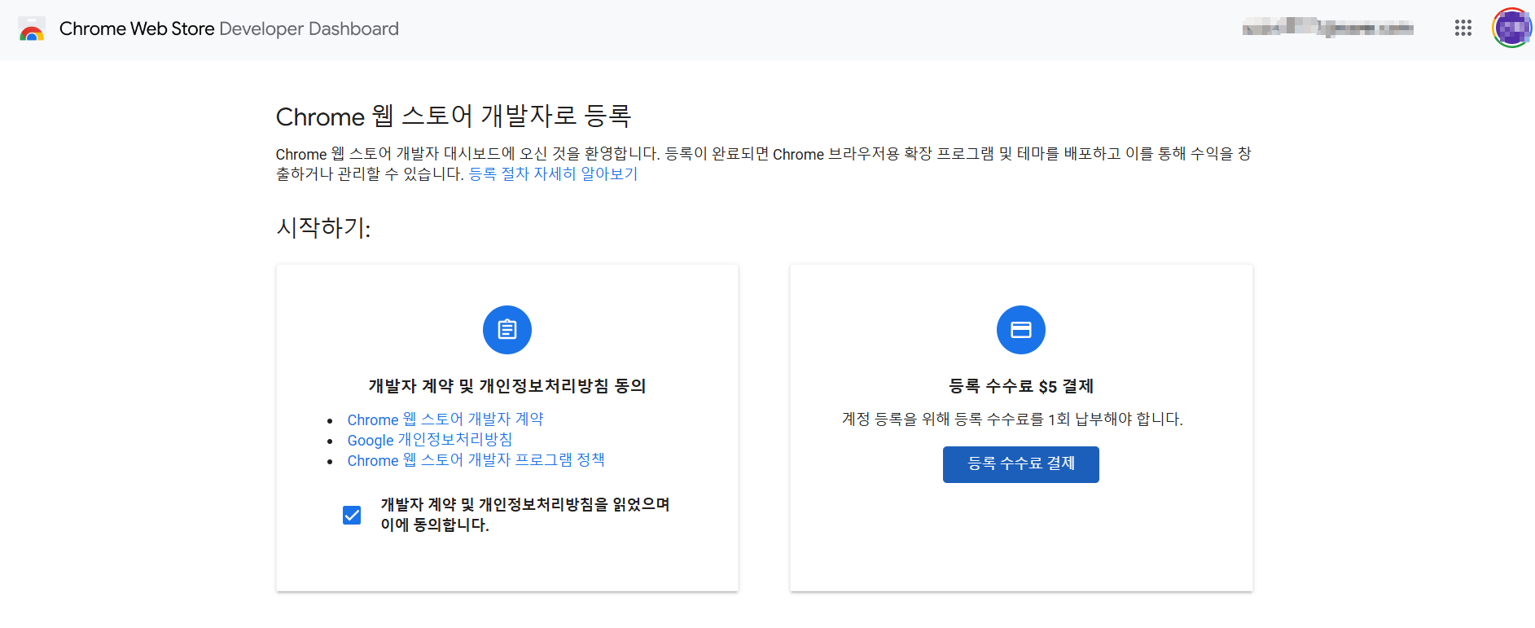This screenshot has width=1535, height=628.
Task: Open the account profile avatar
Action: pos(1511,29)
